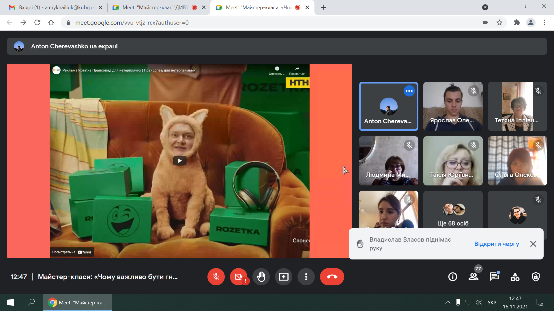Open meeting details info icon
Image resolution: width=554 pixels, height=311 pixels.
452,277
